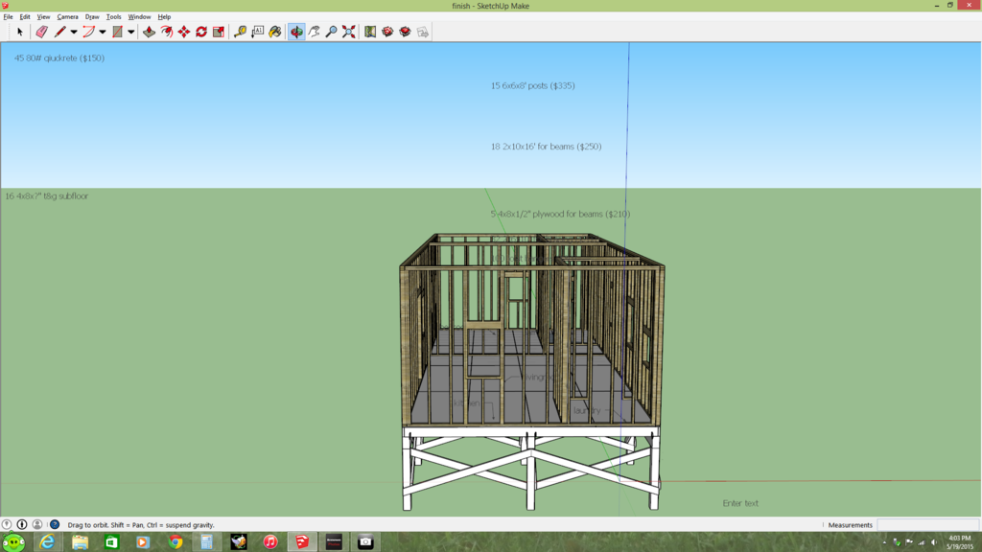Screen dimensions: 982x552
Task: Pick the Tape Measure tool
Action: click(x=240, y=32)
